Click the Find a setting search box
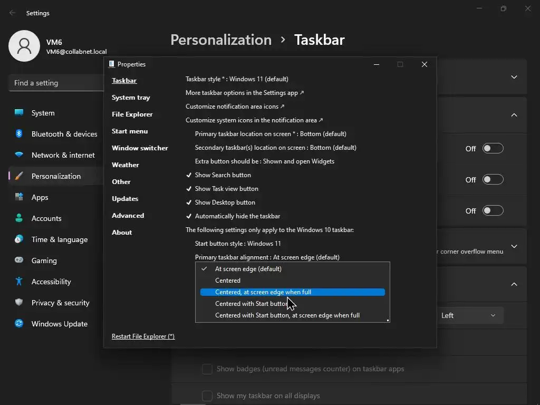This screenshot has height=405, width=540. pos(56,83)
